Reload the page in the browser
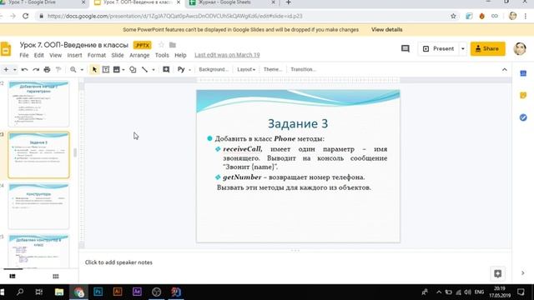The image size is (534, 300). click(26, 16)
